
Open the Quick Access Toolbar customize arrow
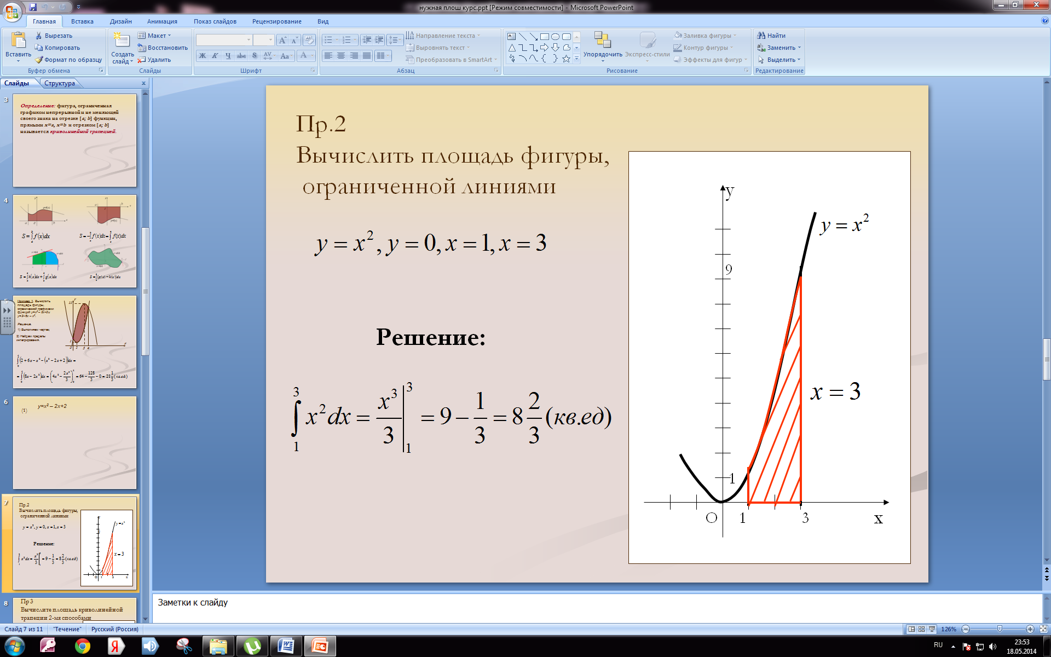78,7
